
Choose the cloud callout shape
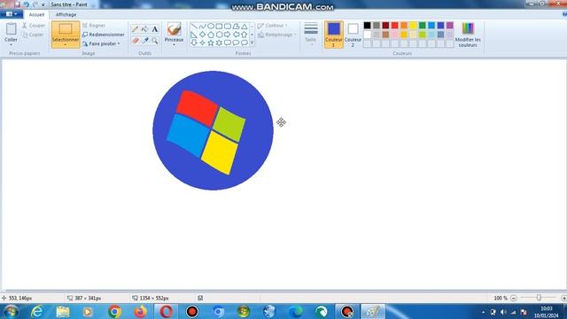pos(245,43)
